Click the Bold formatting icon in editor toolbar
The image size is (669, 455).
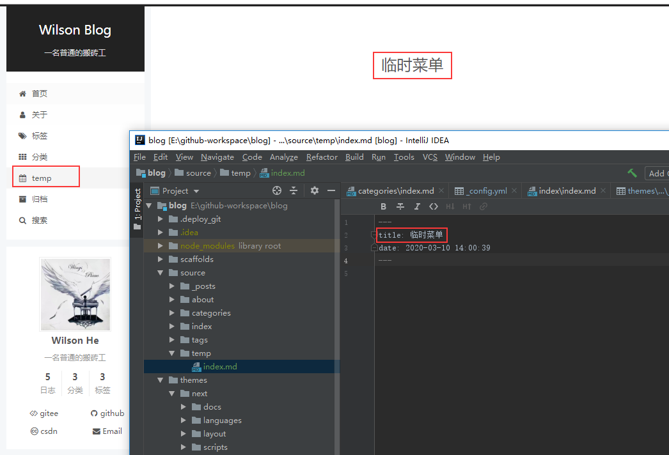point(383,206)
